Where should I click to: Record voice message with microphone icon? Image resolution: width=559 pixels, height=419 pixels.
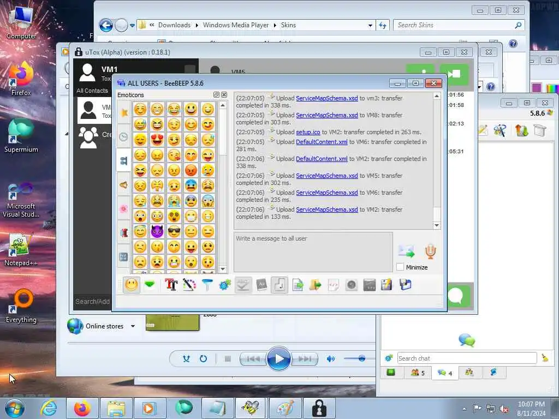[x=431, y=251]
